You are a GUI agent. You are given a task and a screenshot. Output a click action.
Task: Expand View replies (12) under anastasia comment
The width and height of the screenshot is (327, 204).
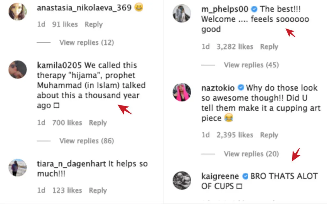coord(87,42)
